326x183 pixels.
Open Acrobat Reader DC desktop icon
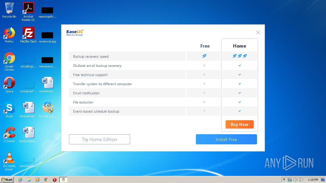pyautogui.click(x=28, y=11)
